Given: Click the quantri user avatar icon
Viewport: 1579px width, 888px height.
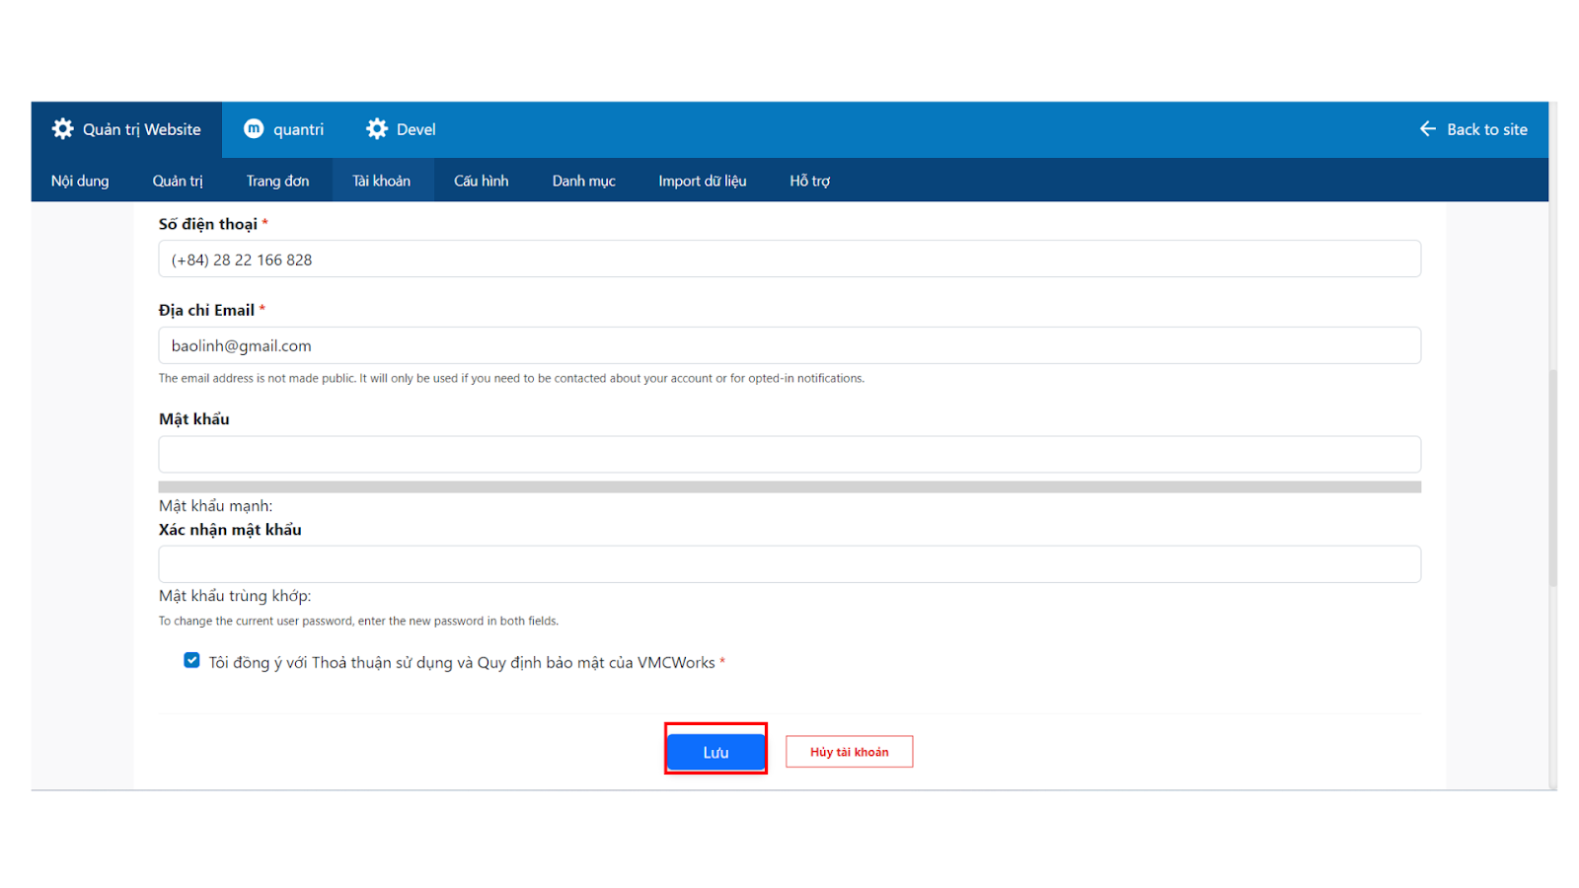Looking at the screenshot, I should 254,129.
